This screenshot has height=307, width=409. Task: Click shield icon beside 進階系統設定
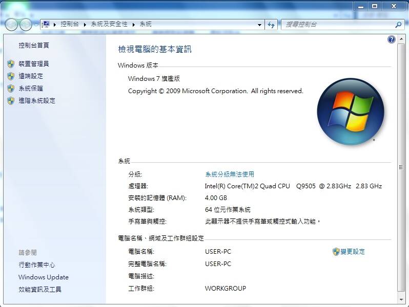tap(11, 100)
